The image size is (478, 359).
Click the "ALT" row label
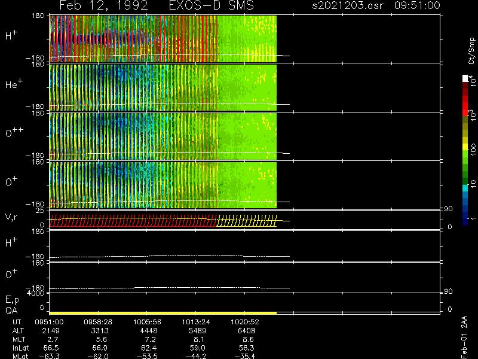coord(18,331)
